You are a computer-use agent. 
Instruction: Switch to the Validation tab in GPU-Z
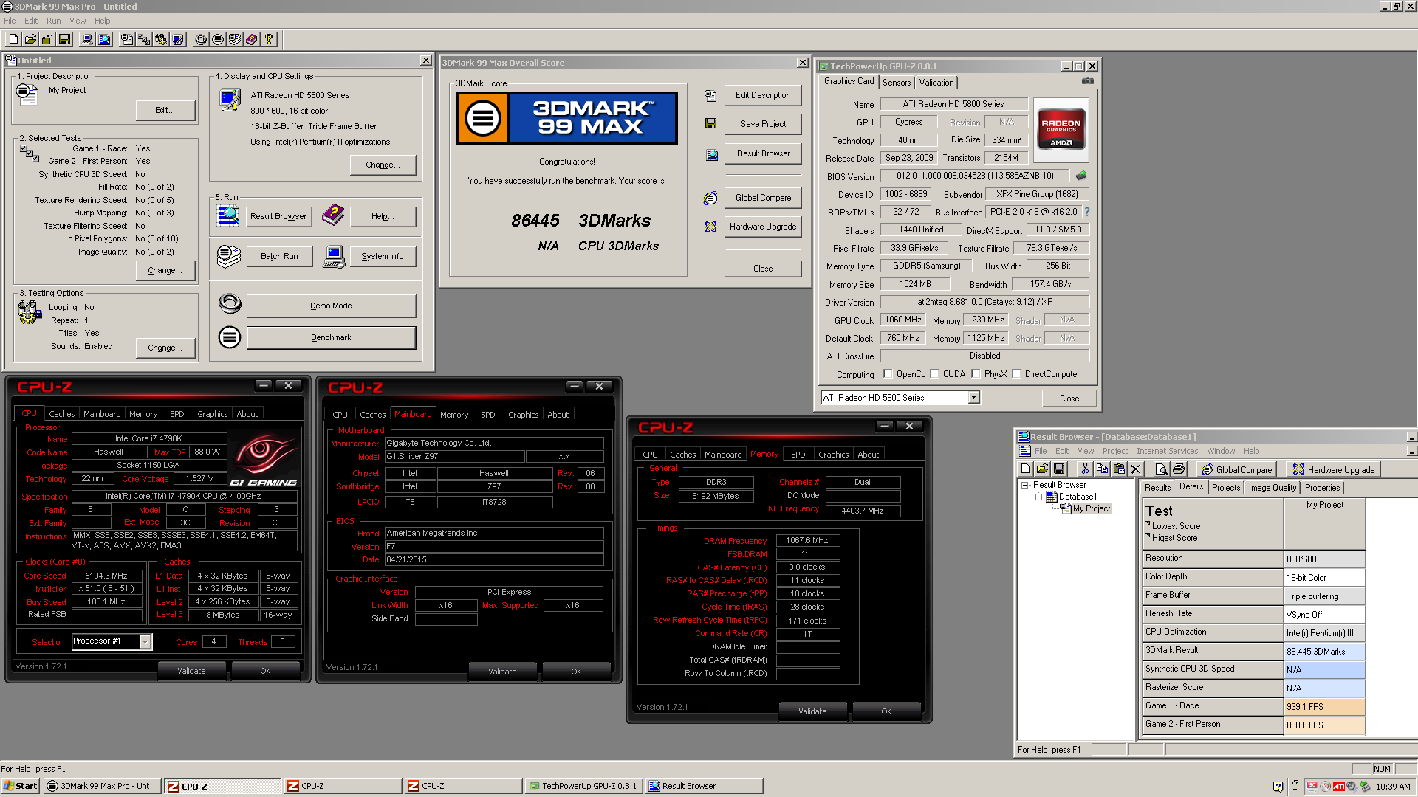click(936, 83)
